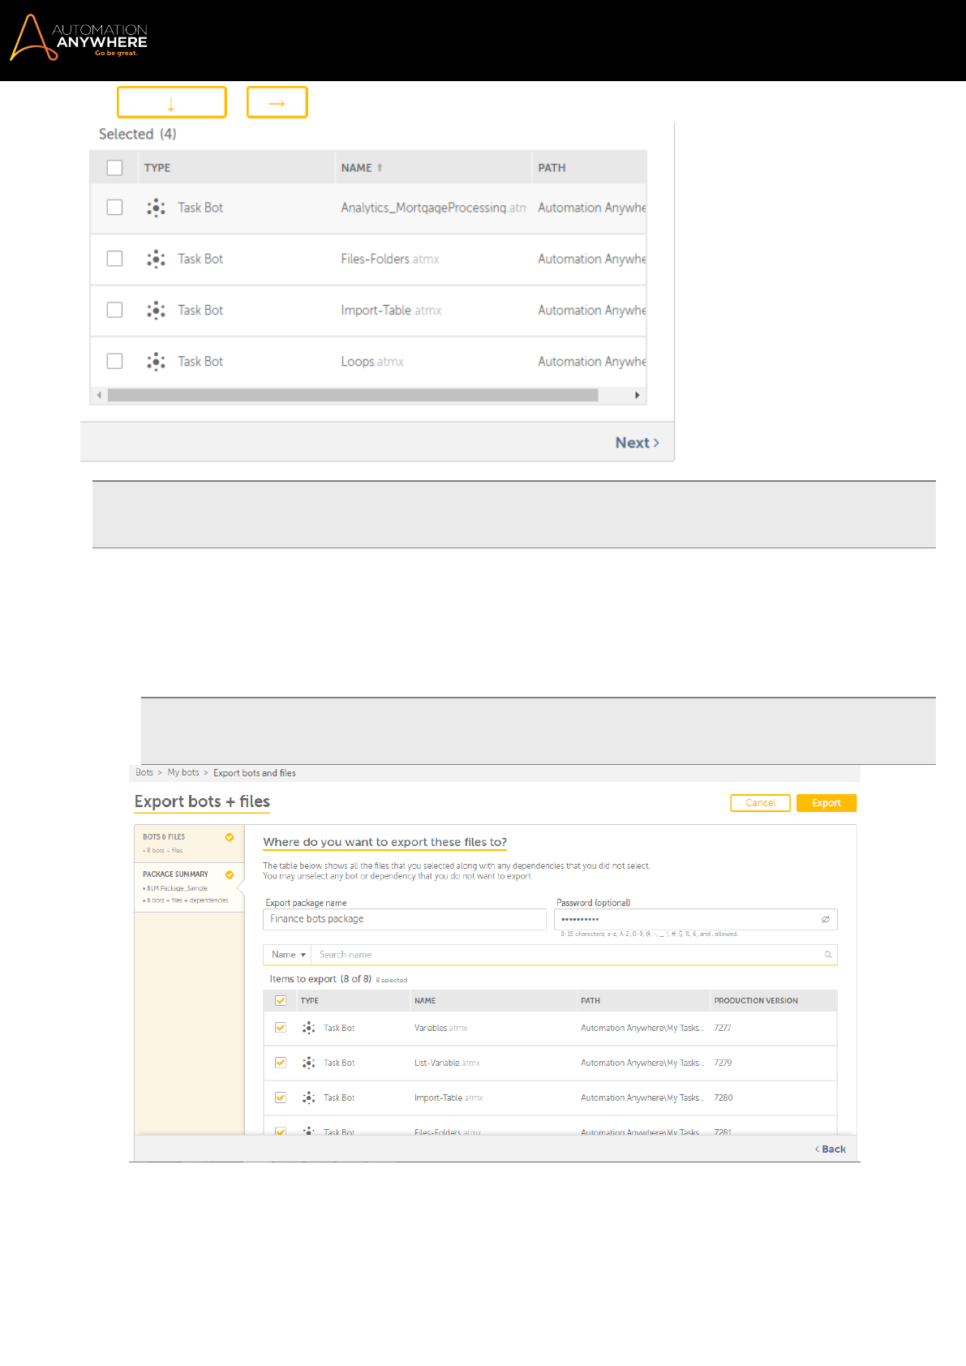Viewport: 966px width, 1366px height.
Task: Click Task Bot icon in Import-Table row of Selected list
Action: [x=156, y=310]
